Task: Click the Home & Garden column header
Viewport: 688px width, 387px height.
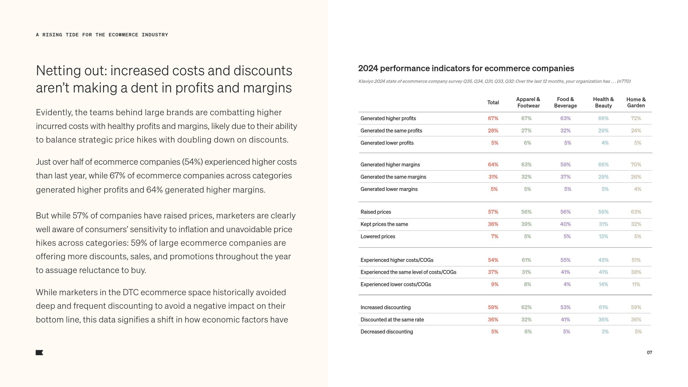Action: [636, 102]
